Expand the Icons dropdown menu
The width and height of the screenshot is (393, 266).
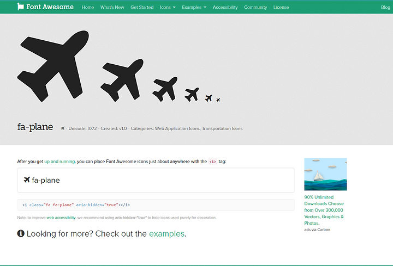[168, 7]
